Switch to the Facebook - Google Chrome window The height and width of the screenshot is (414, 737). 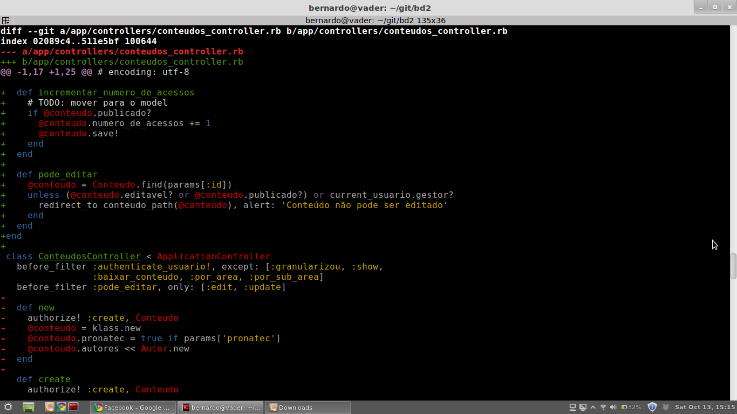point(133,408)
